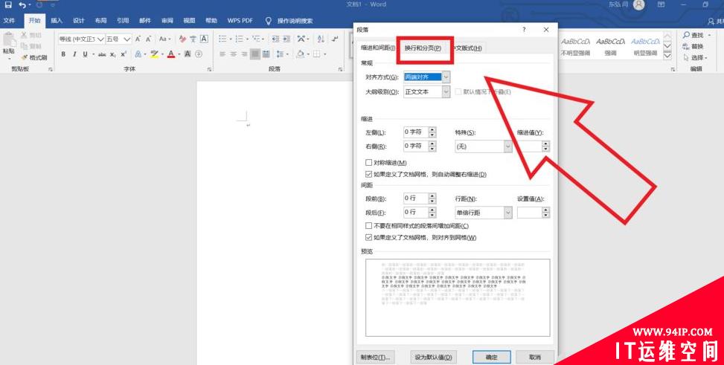
Task: Click the 左侧(L) indent value field
Action: click(416, 132)
